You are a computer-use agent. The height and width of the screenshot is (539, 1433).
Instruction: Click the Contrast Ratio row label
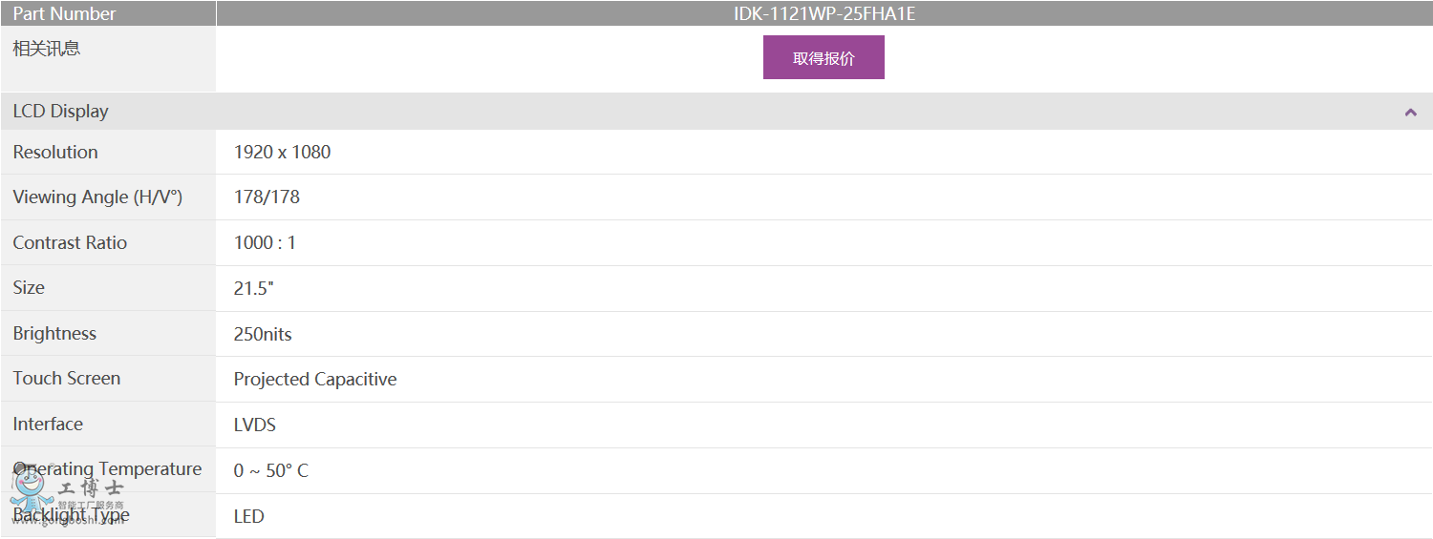70,243
